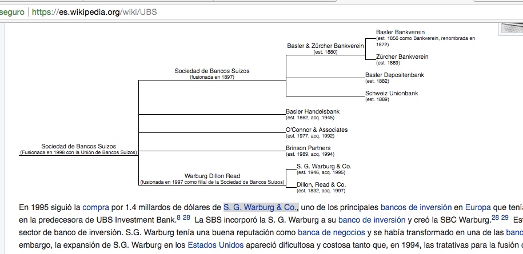The width and height of the screenshot is (523, 254).
Task: Click reference 29 after "SBC Warburg"
Action: 505,217
